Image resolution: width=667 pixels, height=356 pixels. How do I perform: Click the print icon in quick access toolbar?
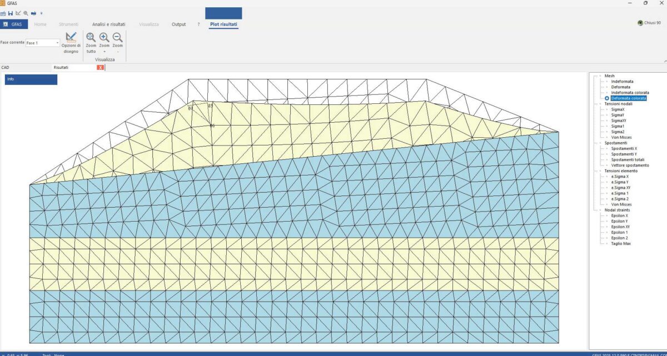pos(33,13)
